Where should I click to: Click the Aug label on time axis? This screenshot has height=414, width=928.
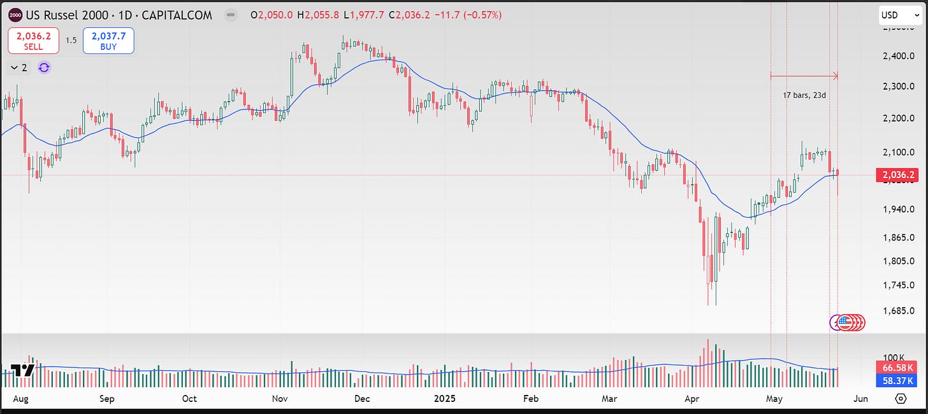click(21, 399)
